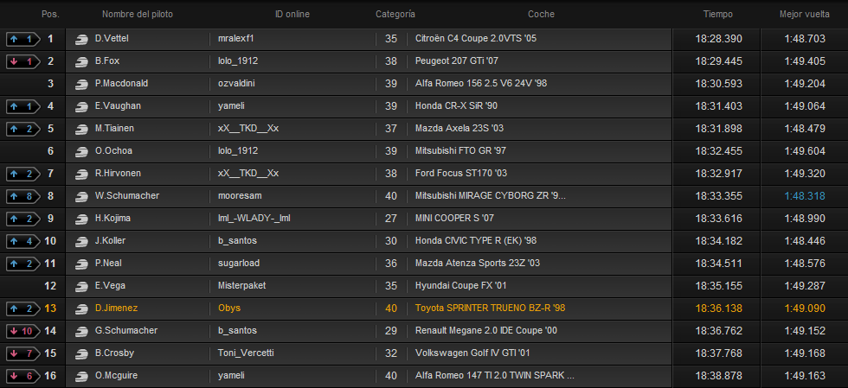The height and width of the screenshot is (388, 848).
Task: Click online ID lml_-WLADY-_lml
Action: tap(254, 219)
